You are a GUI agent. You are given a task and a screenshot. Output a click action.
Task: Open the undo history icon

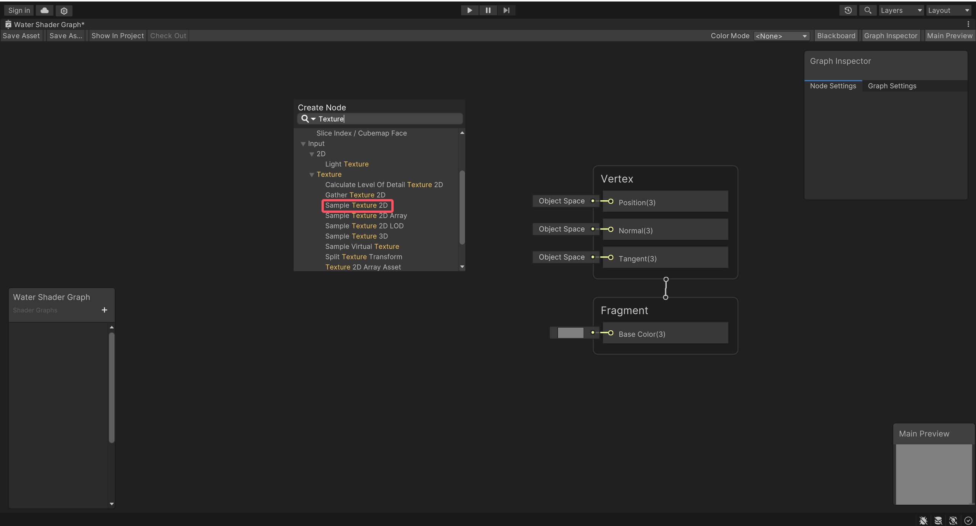848,10
